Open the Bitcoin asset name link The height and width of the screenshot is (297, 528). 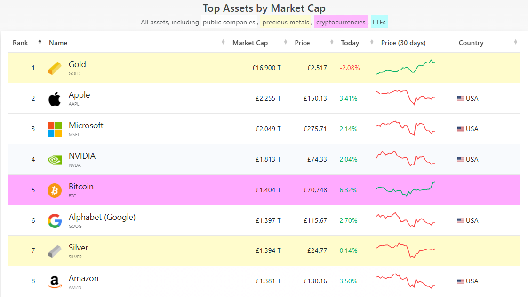point(81,187)
